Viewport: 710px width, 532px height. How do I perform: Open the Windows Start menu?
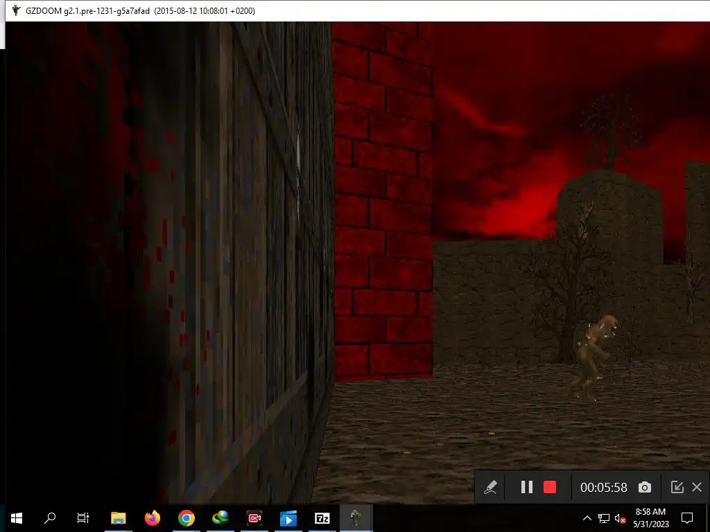(x=17, y=518)
